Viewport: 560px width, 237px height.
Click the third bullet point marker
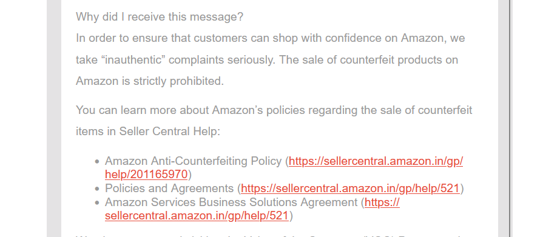(97, 202)
